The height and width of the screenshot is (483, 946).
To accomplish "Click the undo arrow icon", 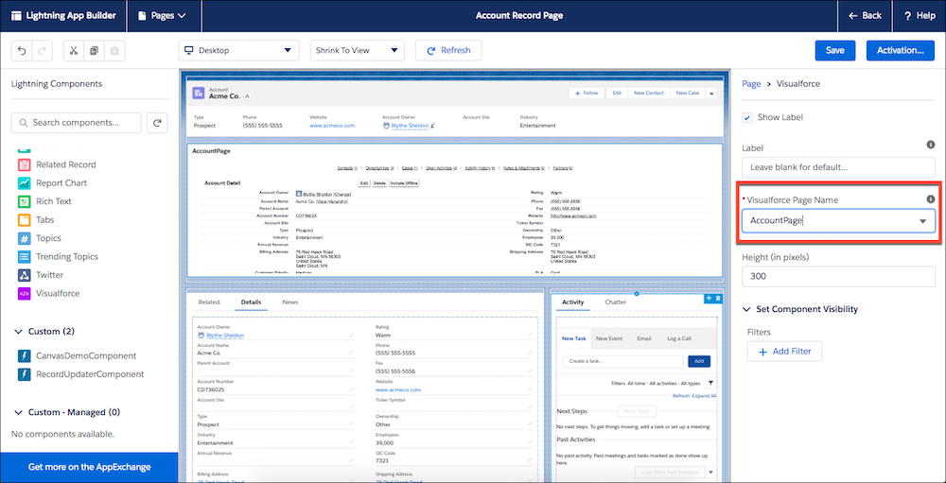I will [x=23, y=51].
